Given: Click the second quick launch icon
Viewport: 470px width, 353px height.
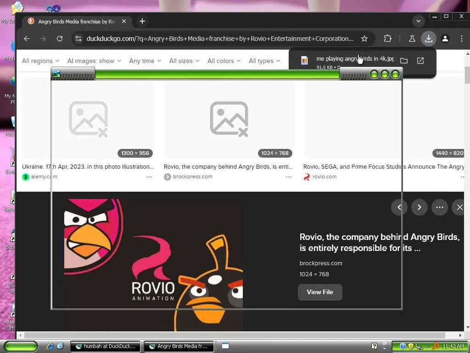Looking at the screenshot, I should click(60, 346).
